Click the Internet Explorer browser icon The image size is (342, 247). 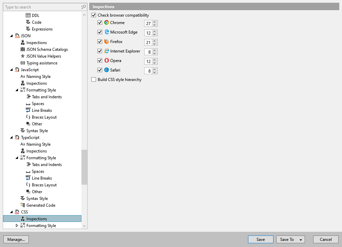pos(107,51)
